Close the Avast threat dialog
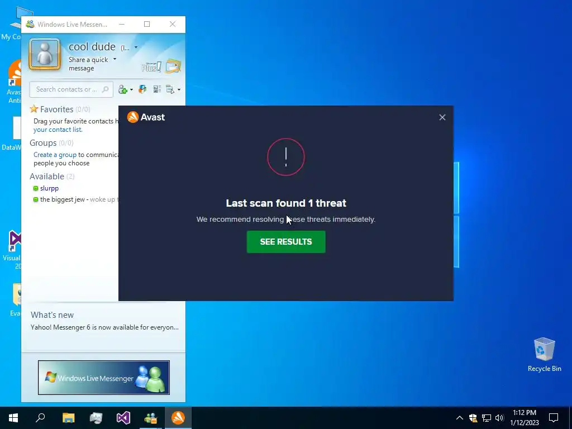This screenshot has height=429, width=572. click(x=442, y=117)
